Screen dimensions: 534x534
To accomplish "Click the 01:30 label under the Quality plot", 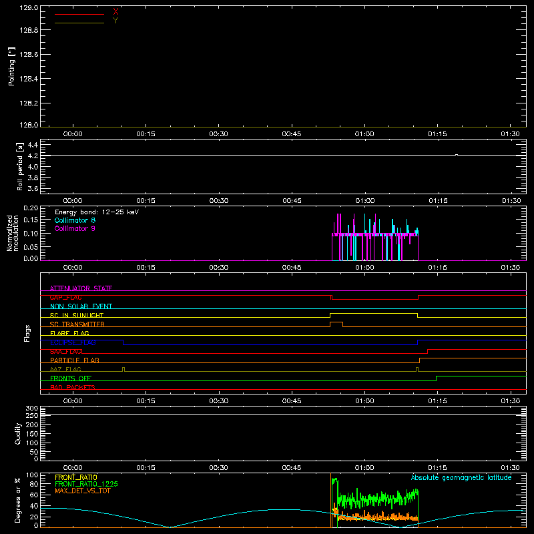I will (x=510, y=468).
